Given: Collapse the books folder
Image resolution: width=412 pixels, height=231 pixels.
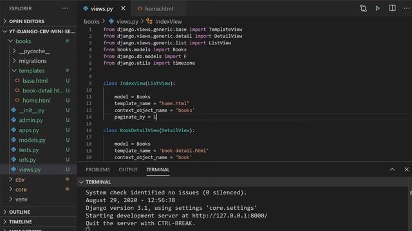Looking at the screenshot, I should 39,41.
